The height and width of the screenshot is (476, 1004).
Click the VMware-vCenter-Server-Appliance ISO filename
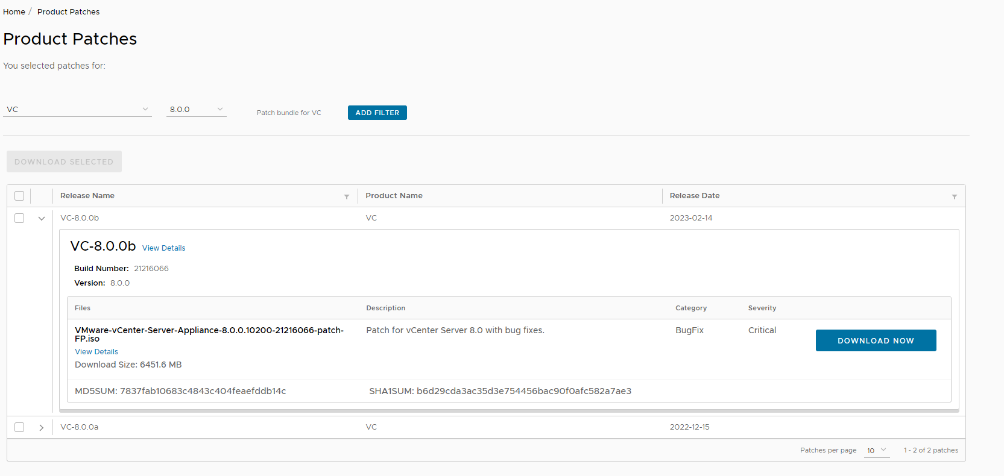coord(209,334)
